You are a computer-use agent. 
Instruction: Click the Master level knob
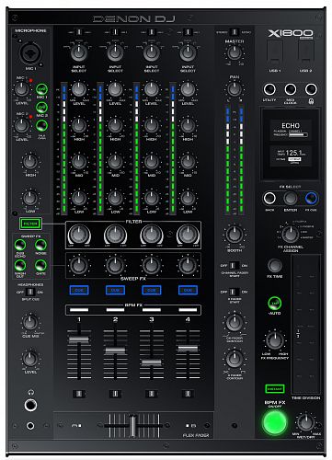pos(235,52)
